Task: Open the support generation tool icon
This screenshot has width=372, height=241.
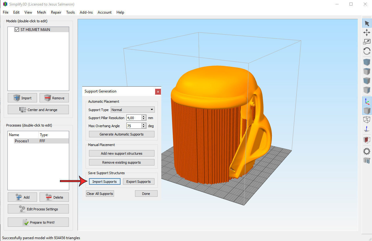Action: [367, 161]
